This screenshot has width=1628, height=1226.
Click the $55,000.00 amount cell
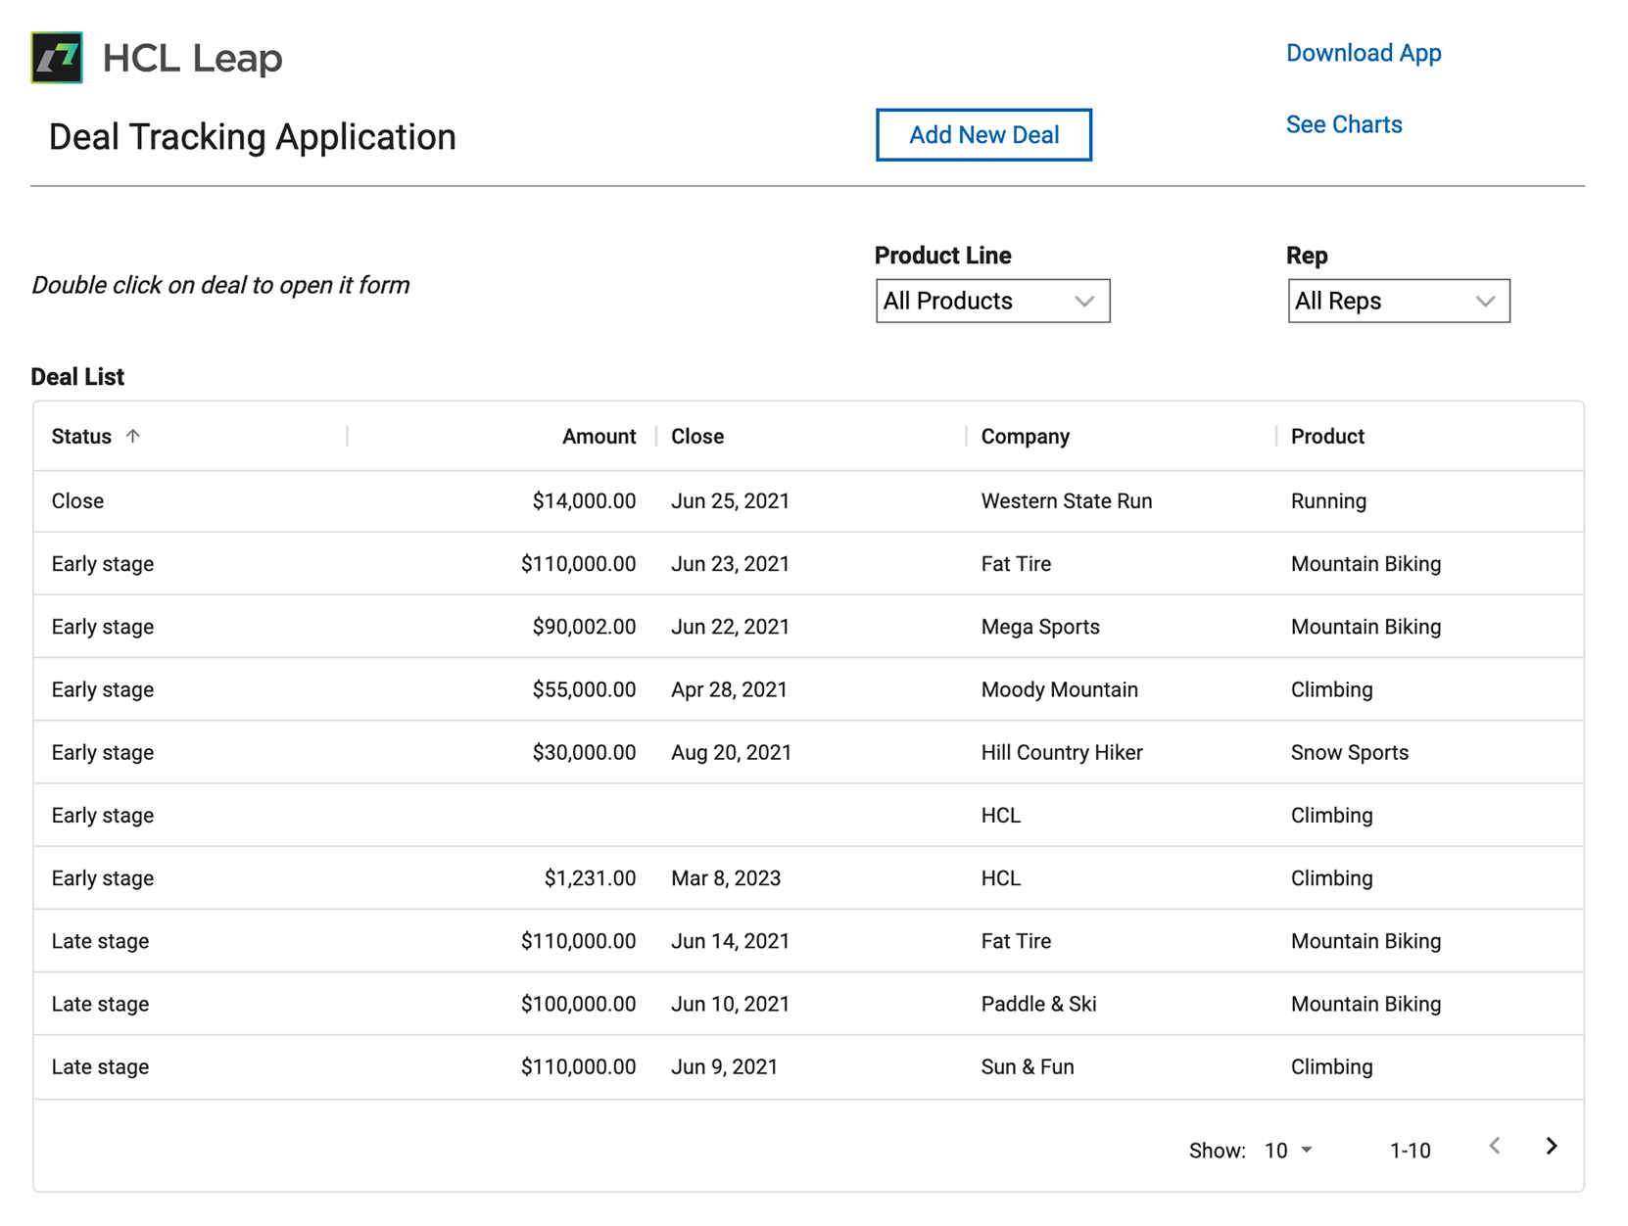[584, 689]
